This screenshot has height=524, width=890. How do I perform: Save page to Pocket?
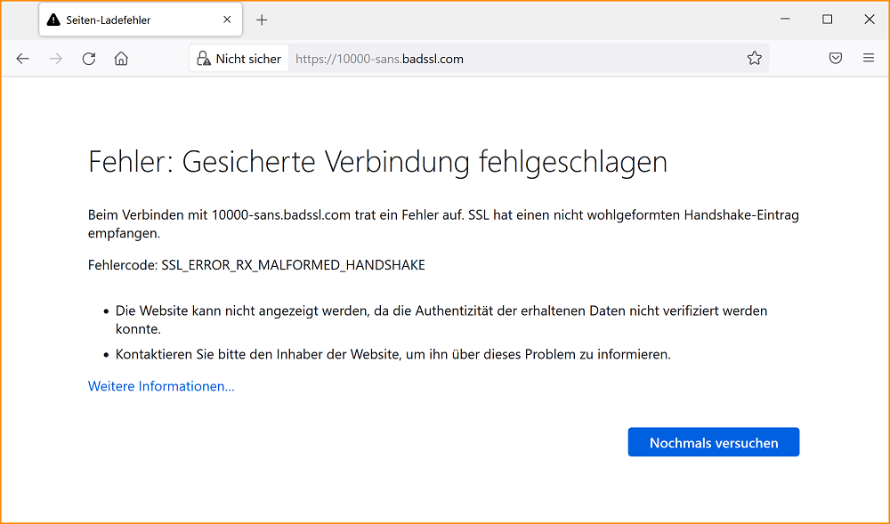coord(836,58)
